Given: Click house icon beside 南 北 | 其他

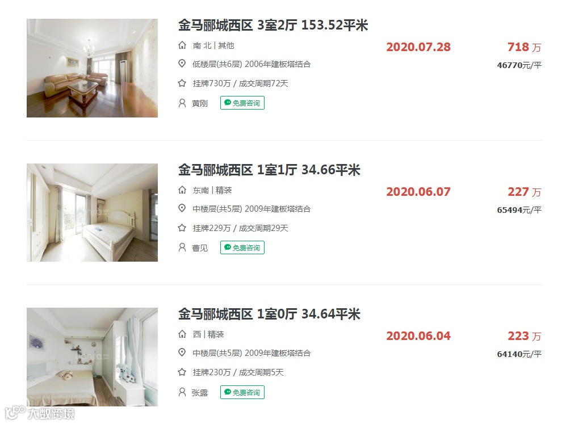Looking at the screenshot, I should click(182, 45).
